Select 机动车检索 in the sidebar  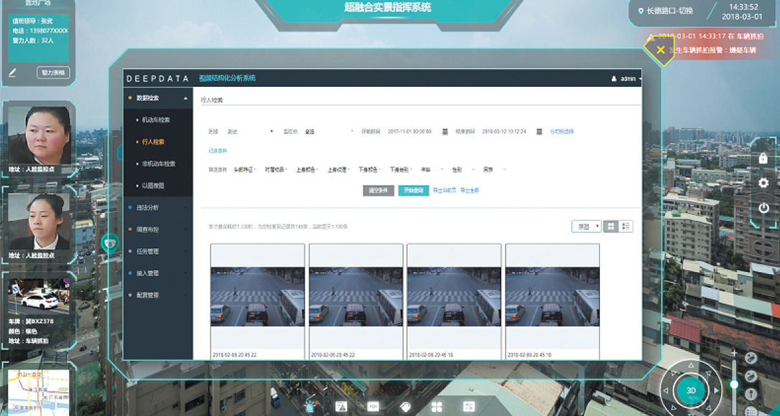point(156,120)
